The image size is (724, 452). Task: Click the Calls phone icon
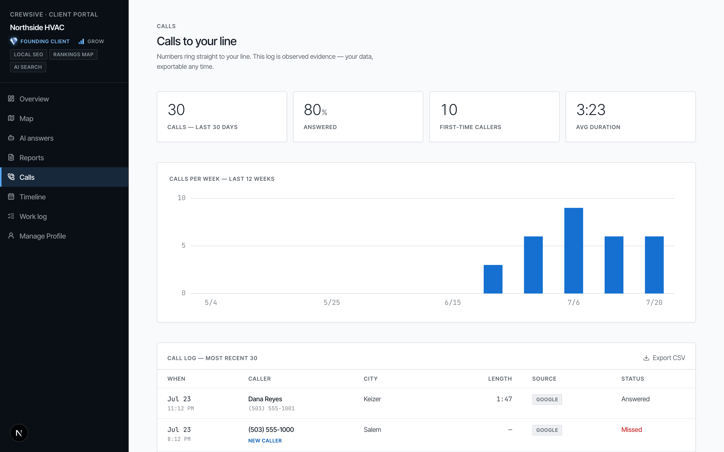[11, 177]
